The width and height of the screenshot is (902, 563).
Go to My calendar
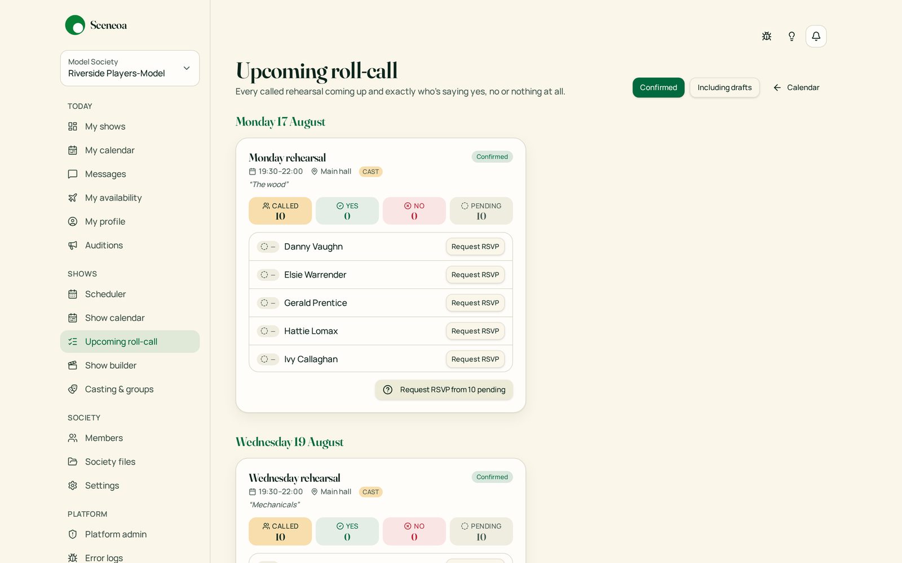(x=130, y=150)
